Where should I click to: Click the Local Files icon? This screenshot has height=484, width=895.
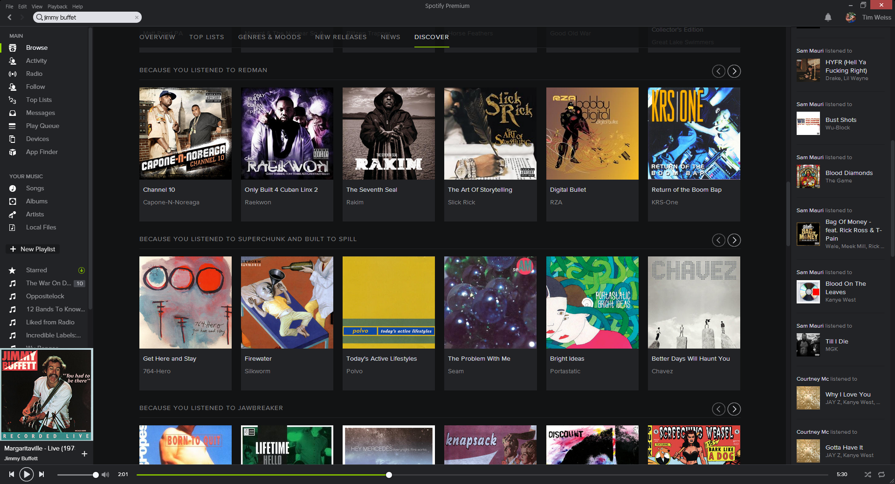coord(13,228)
